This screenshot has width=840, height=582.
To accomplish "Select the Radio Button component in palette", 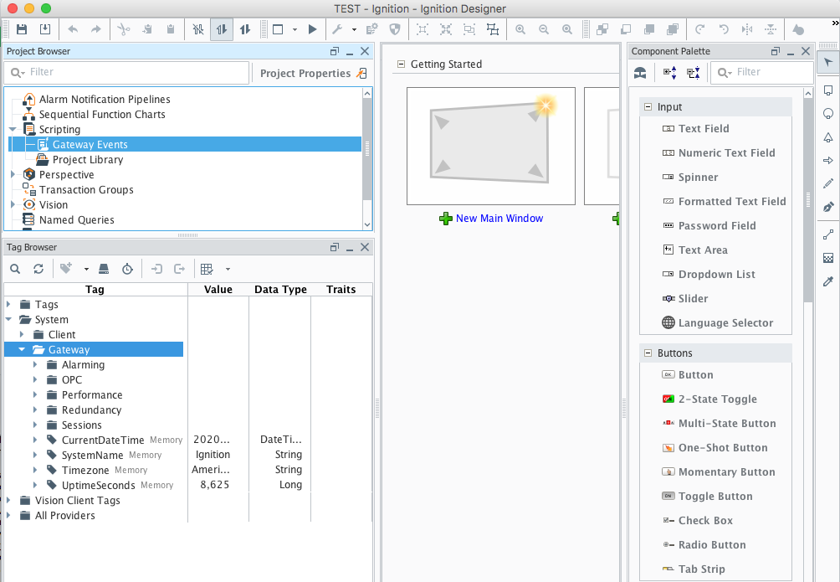I will 711,544.
